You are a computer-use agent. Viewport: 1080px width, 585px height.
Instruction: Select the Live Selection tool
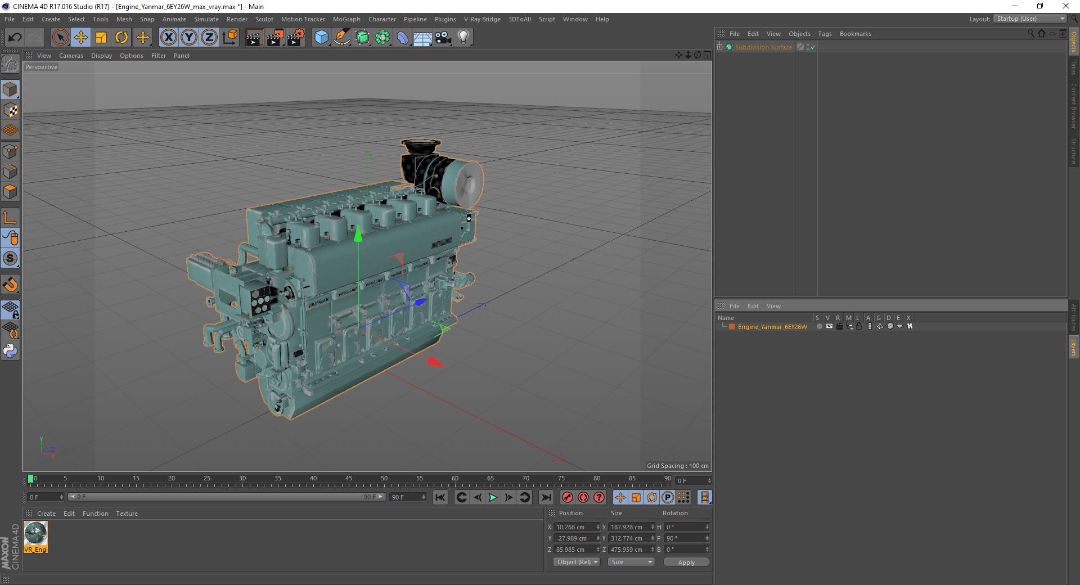[x=60, y=38]
